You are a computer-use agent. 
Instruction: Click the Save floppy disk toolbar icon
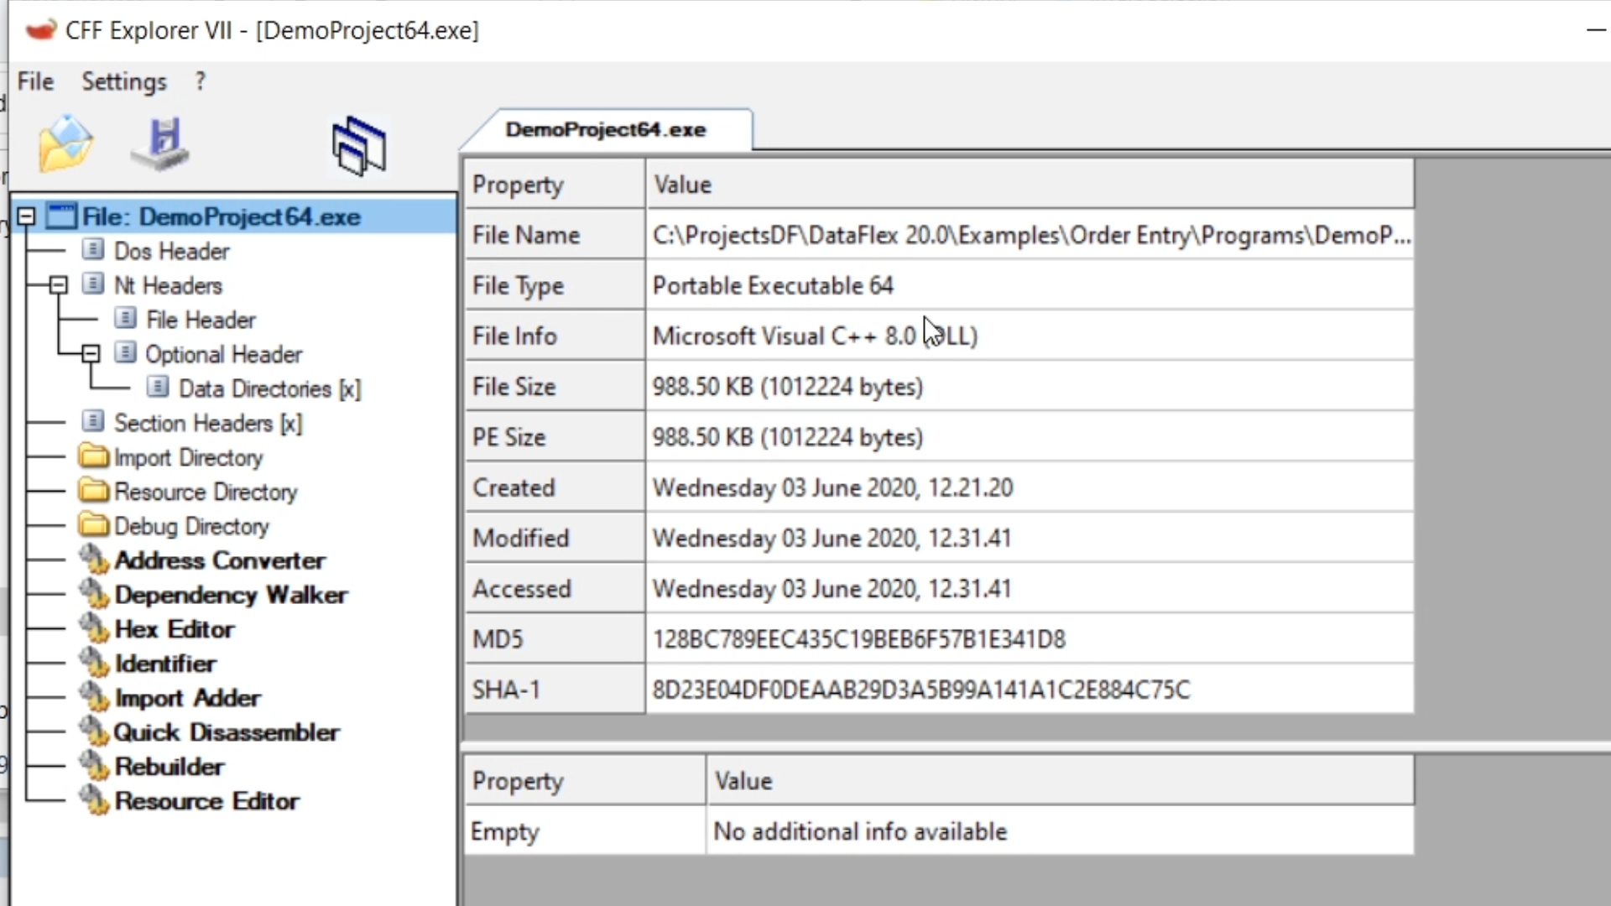pos(161,144)
